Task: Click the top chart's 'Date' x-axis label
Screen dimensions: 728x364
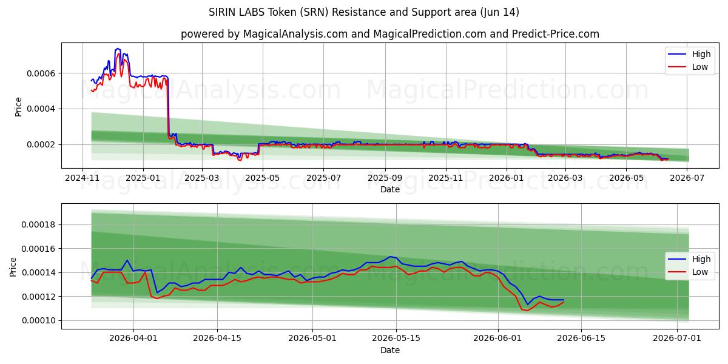Action: [x=390, y=189]
